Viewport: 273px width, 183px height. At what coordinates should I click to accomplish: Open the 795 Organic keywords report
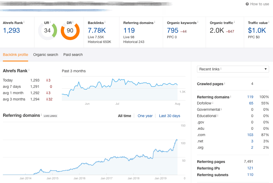tap(173, 30)
